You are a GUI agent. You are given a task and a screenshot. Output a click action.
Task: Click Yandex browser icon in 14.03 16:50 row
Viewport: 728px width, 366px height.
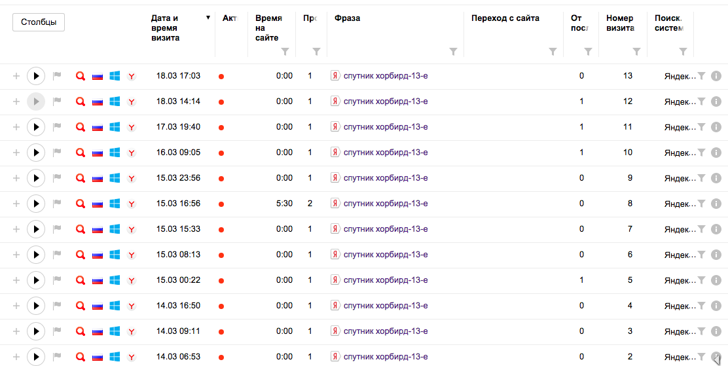[132, 306]
